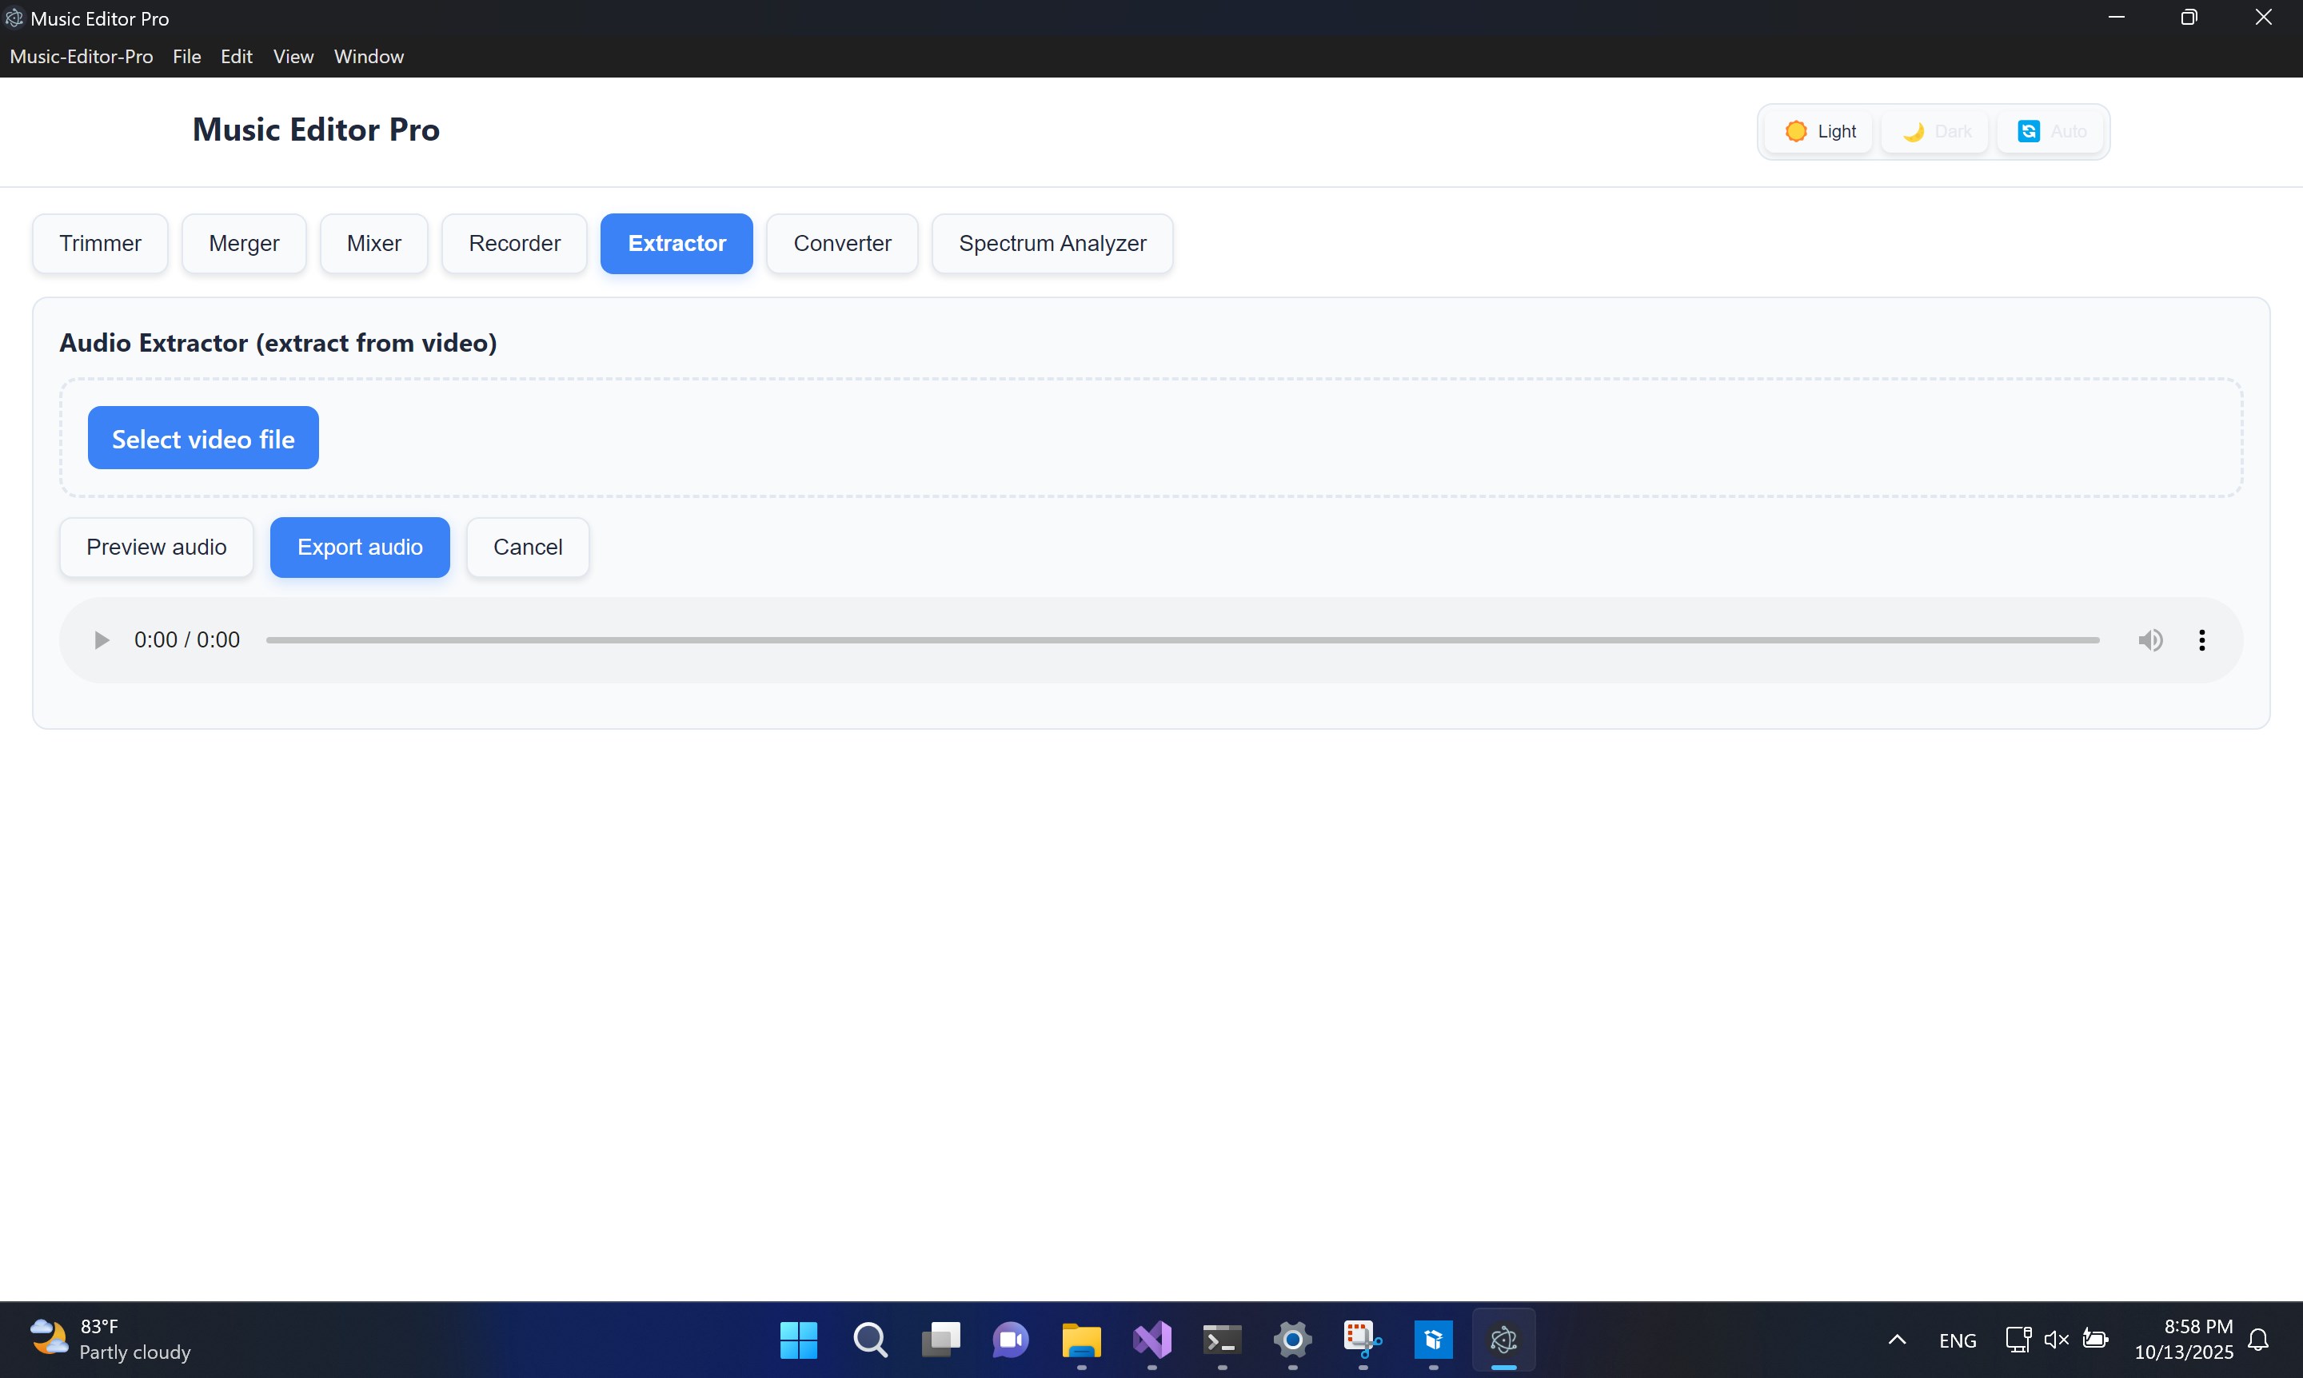Mute the audio player volume
Viewport: 2303px width, 1378px height.
[2149, 639]
